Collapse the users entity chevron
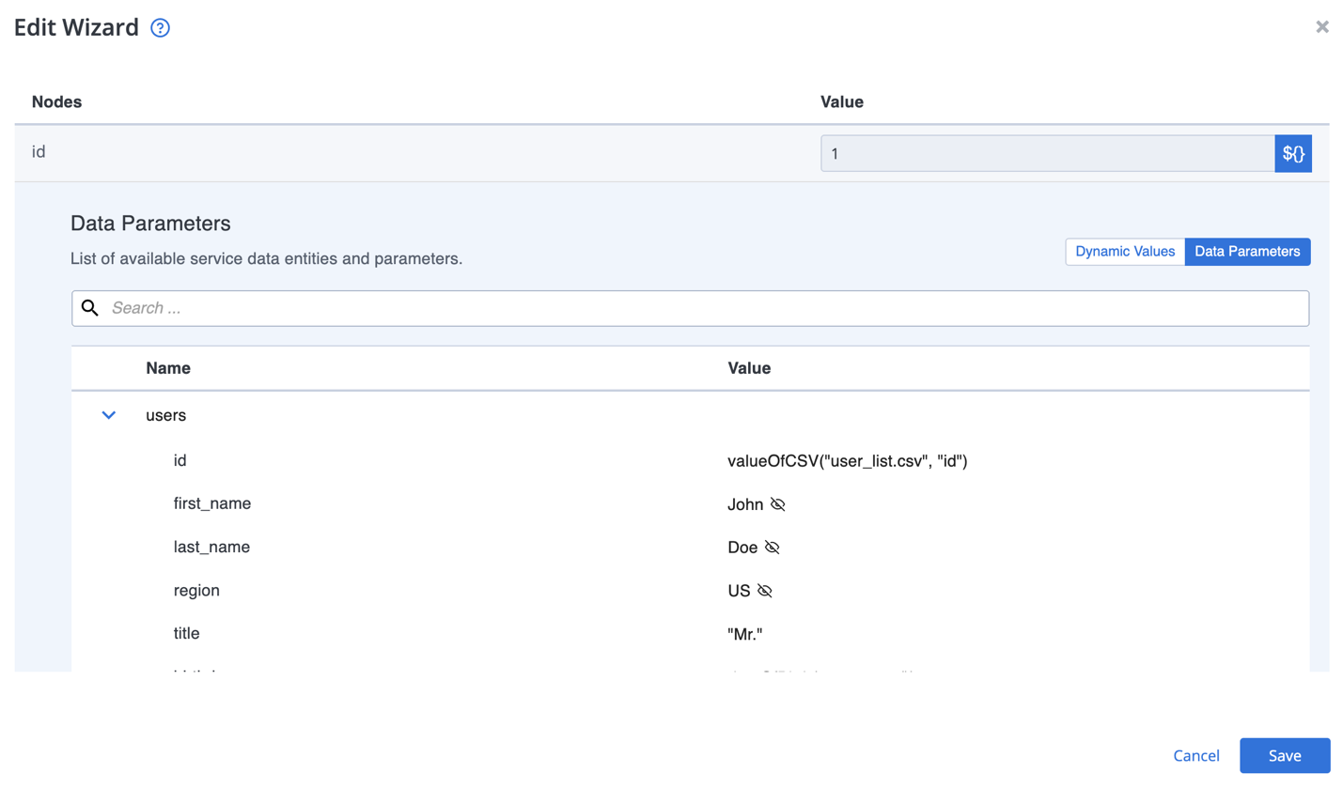The width and height of the screenshot is (1343, 788). (x=108, y=414)
